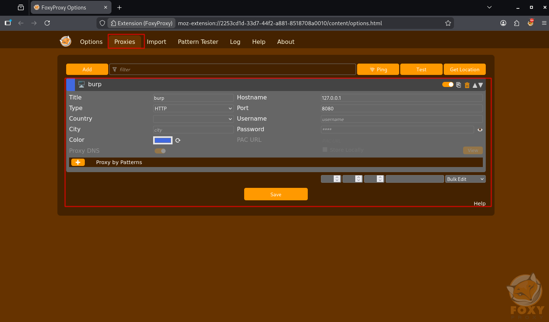Click the Ping button
The height and width of the screenshot is (322, 549).
click(378, 69)
